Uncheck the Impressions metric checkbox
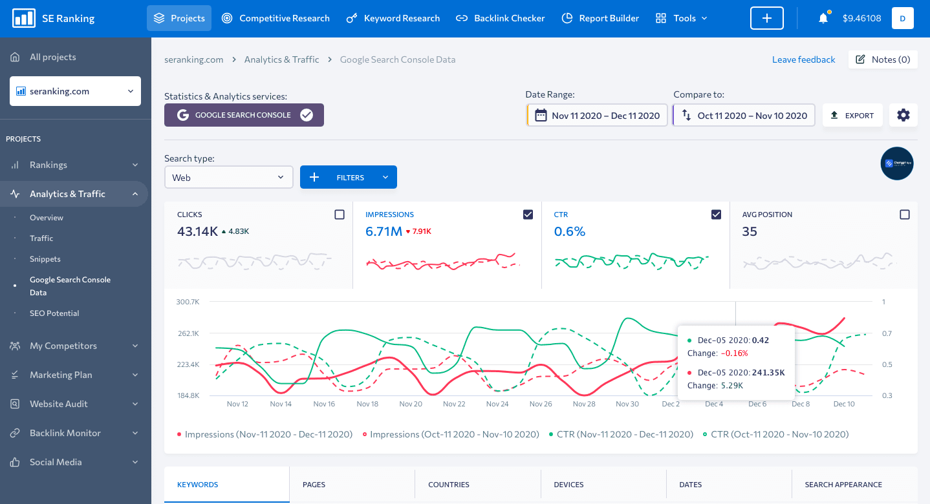The width and height of the screenshot is (930, 504). tap(528, 215)
